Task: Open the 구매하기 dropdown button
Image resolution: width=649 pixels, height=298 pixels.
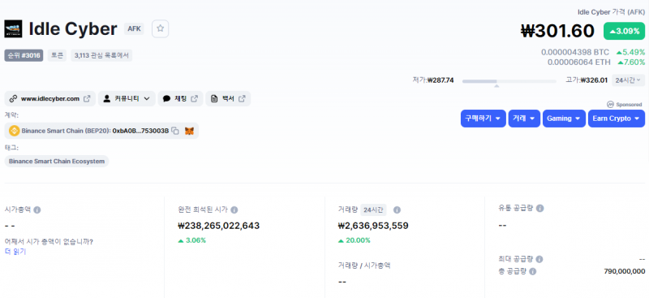Action: pyautogui.click(x=483, y=119)
